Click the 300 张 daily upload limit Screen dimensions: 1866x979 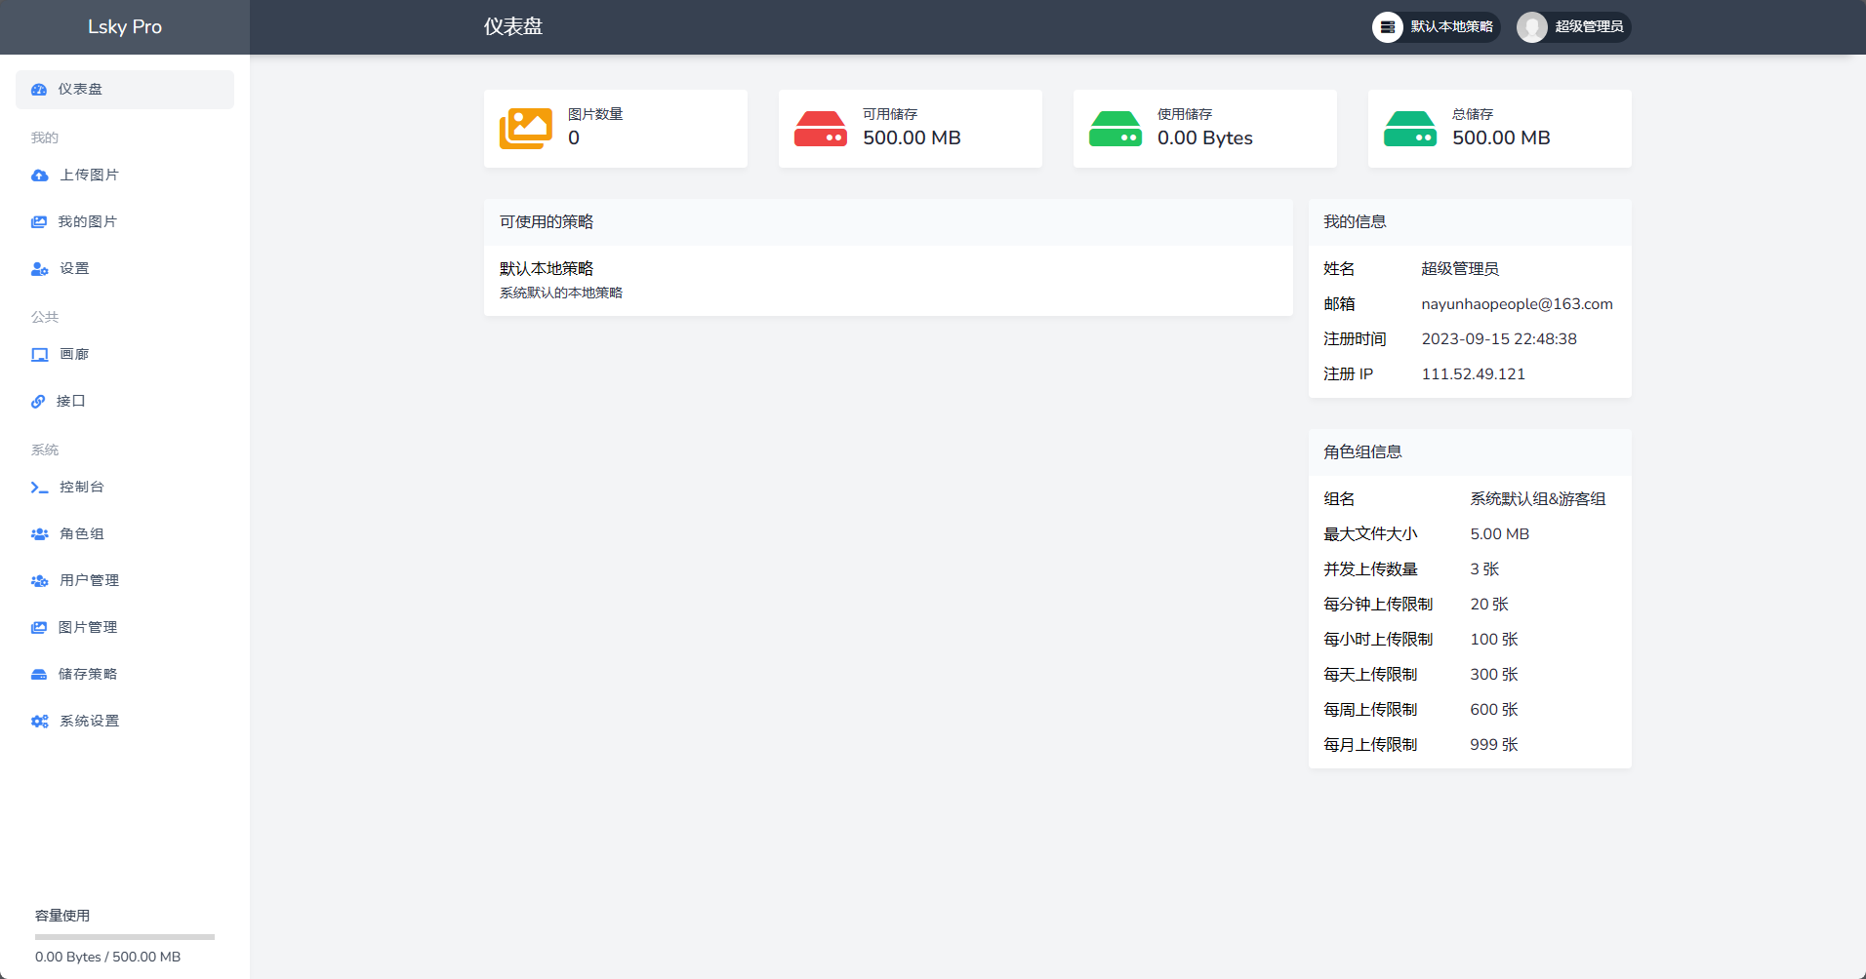coord(1494,675)
